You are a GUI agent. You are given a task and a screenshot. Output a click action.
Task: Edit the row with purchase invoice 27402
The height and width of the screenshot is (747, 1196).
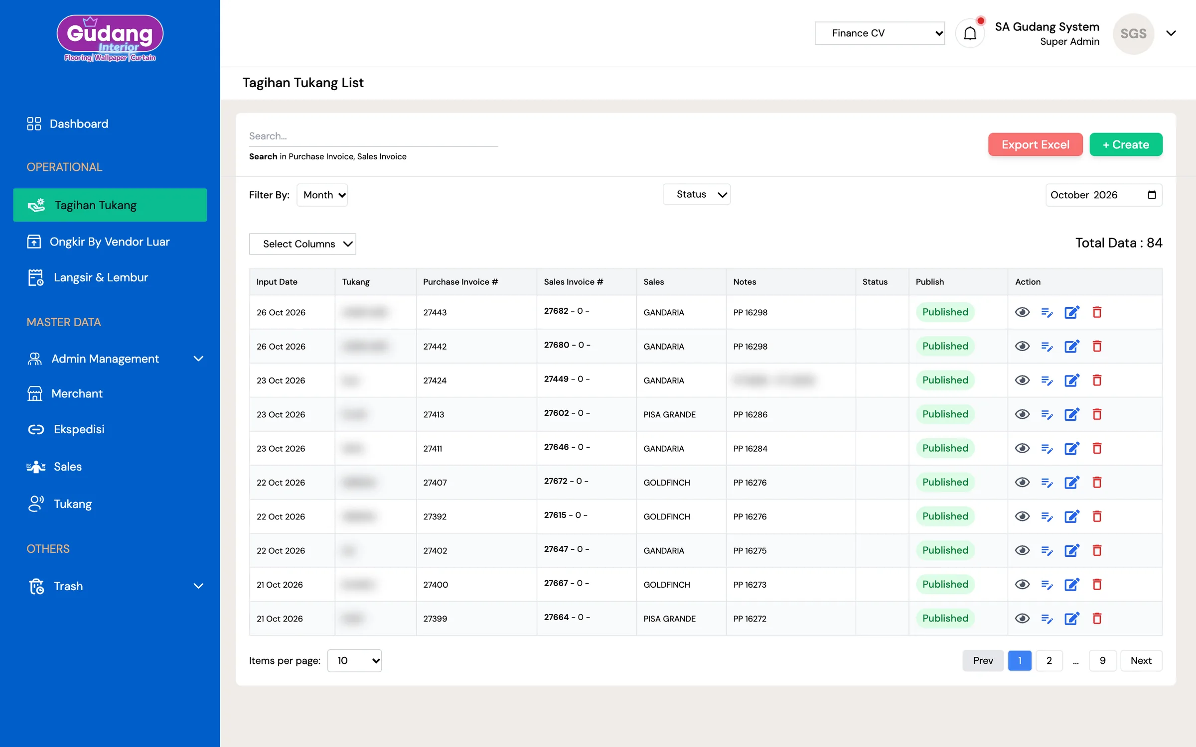pos(1072,550)
